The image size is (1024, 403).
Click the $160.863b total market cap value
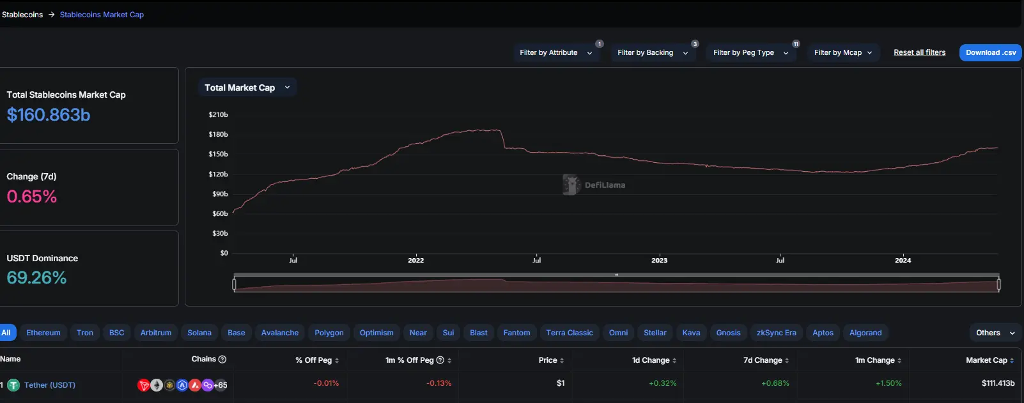tap(49, 115)
